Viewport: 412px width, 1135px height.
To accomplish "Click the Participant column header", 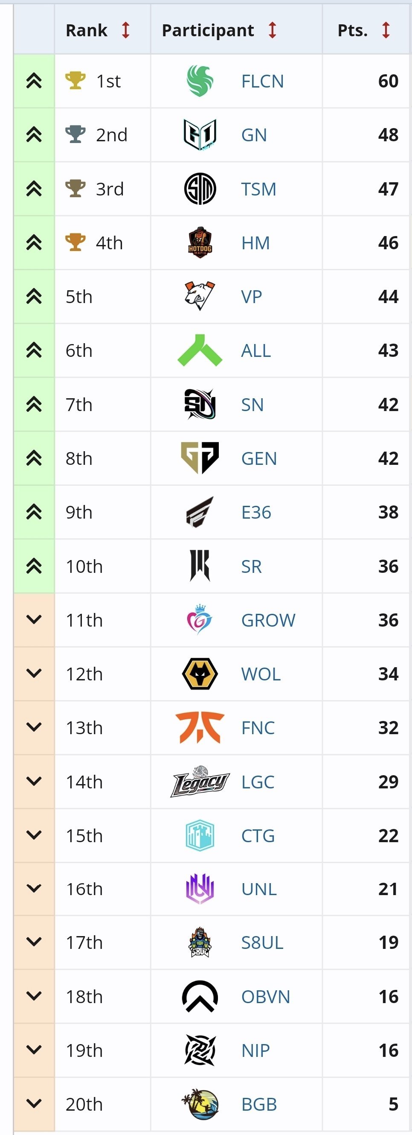I will (208, 30).
